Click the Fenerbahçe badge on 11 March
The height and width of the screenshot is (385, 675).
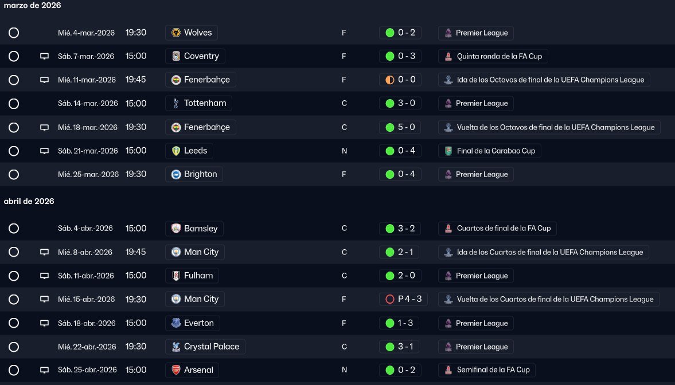tap(176, 80)
